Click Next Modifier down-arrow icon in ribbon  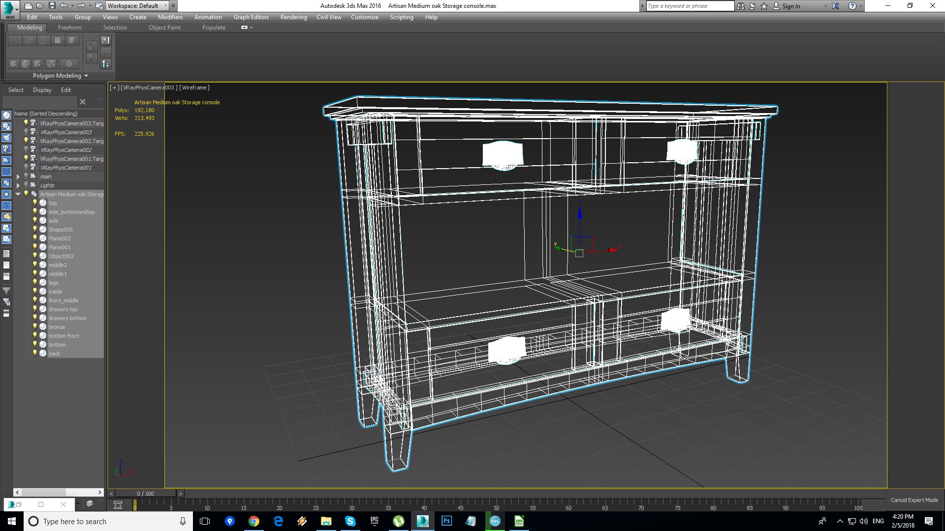point(92,58)
